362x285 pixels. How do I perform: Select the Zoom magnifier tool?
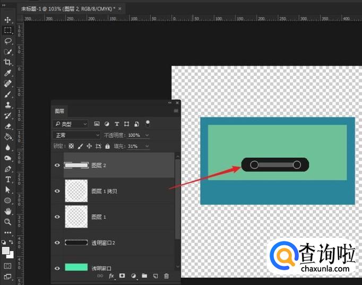[8, 222]
